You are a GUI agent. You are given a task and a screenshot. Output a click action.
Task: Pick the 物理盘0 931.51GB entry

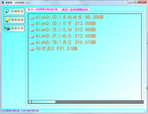pyautogui.click(x=57, y=49)
